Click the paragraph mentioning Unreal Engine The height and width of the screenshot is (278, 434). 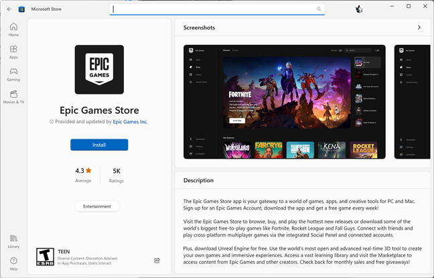tap(302, 255)
